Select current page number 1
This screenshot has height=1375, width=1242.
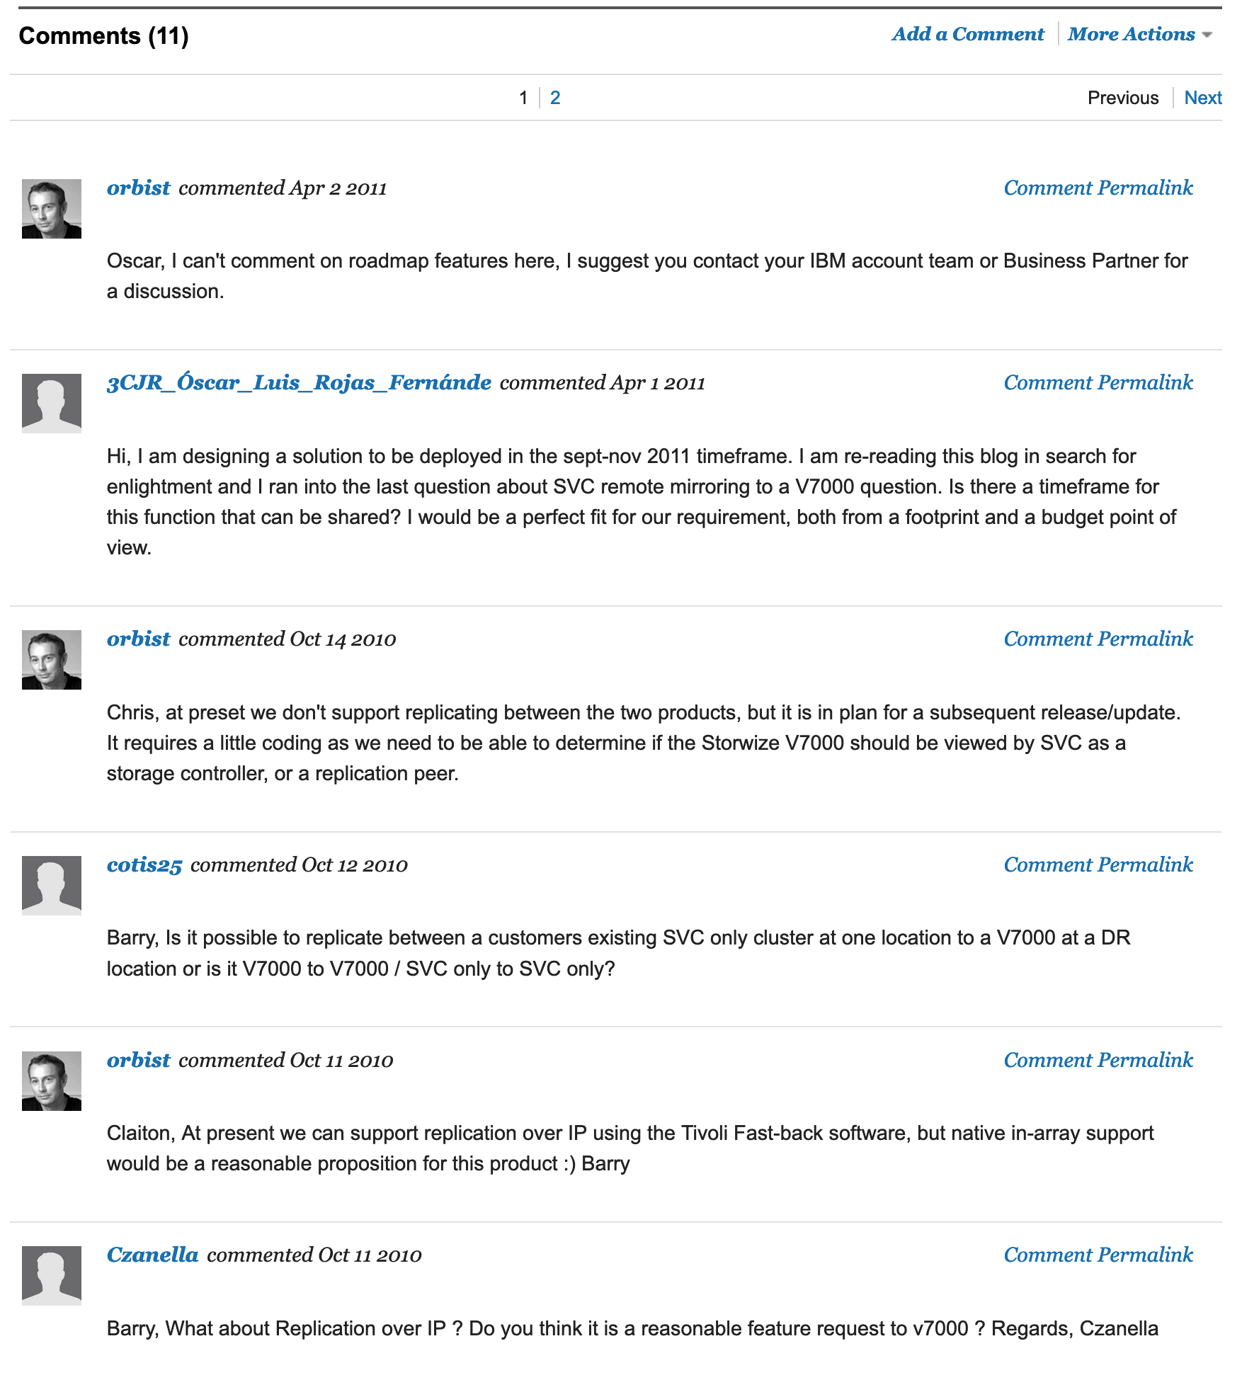tap(523, 98)
